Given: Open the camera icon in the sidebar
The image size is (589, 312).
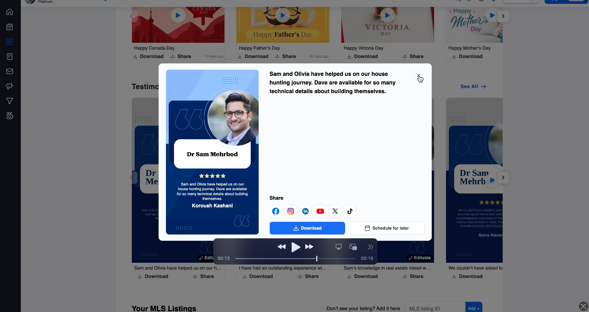Looking at the screenshot, I should tap(10, 116).
